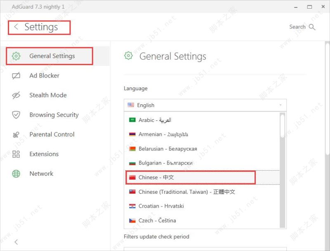Viewport: 330px width, 251px height.
Task: Click the Search magnifier icon
Action: pos(312,27)
